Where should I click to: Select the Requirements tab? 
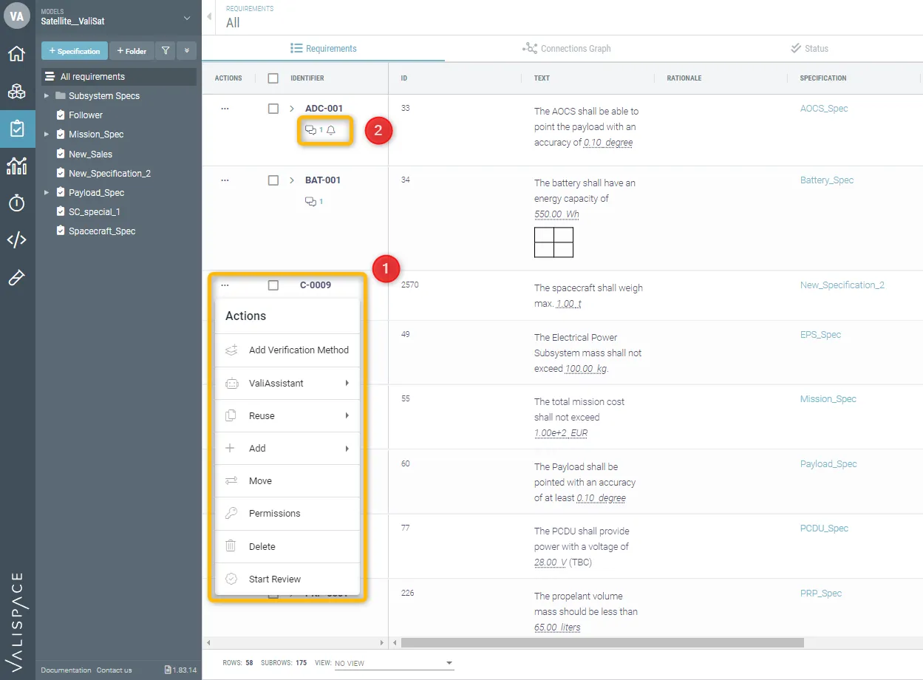tap(324, 49)
